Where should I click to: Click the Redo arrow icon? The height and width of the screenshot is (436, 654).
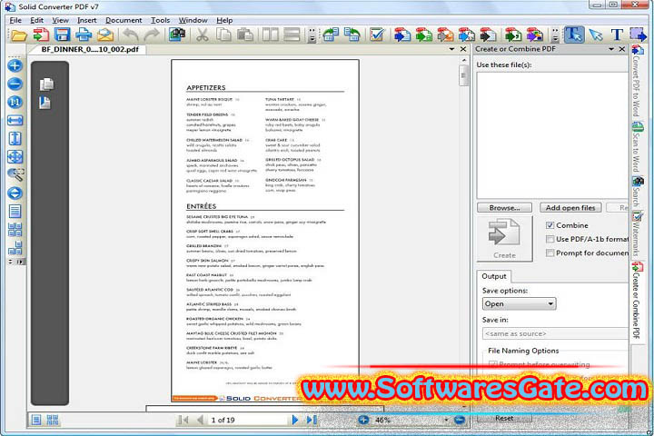(152, 35)
